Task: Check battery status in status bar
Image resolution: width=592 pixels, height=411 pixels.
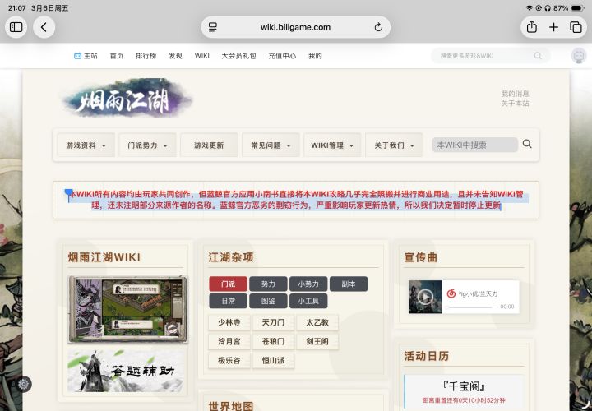Action: coord(577,8)
